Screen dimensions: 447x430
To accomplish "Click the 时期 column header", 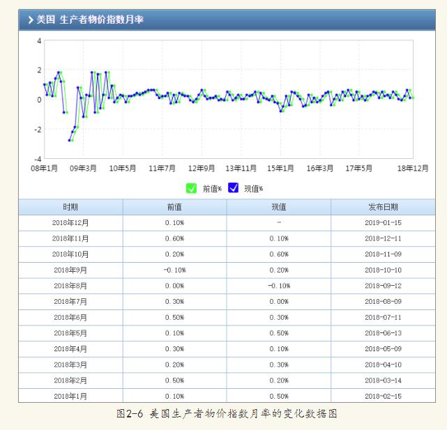I will point(70,207).
